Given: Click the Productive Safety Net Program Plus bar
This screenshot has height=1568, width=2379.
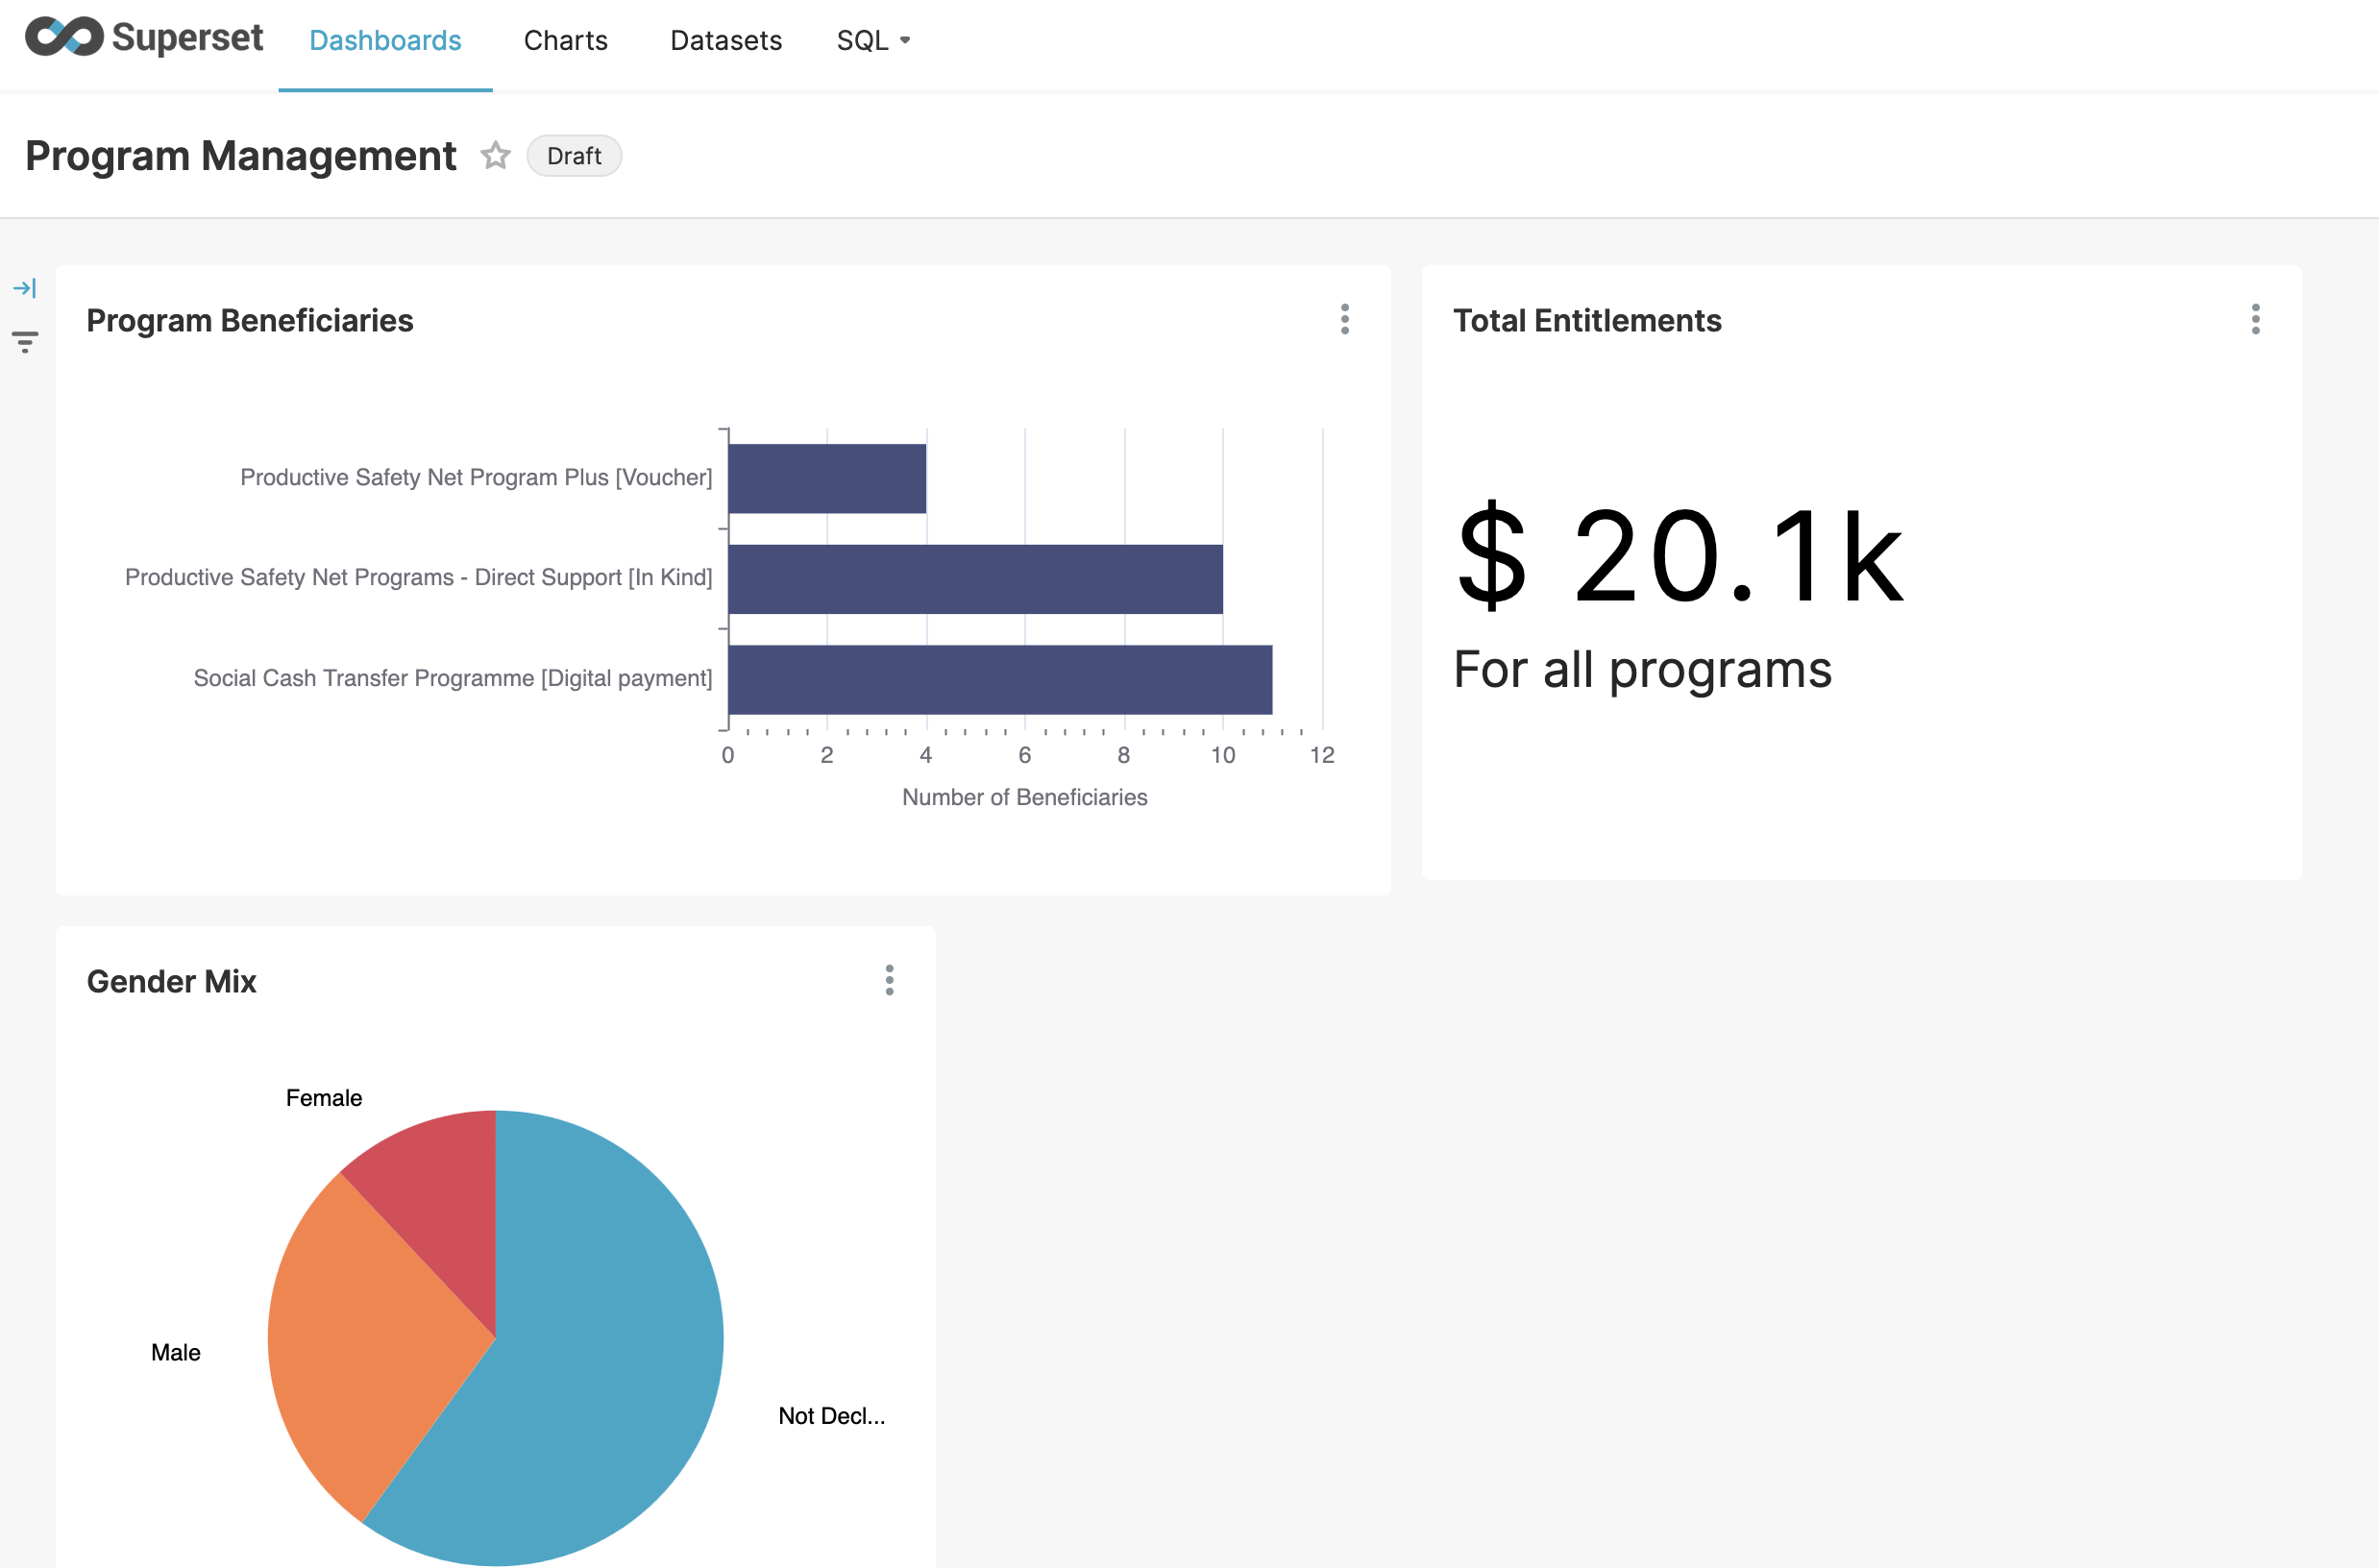Looking at the screenshot, I should click(827, 479).
